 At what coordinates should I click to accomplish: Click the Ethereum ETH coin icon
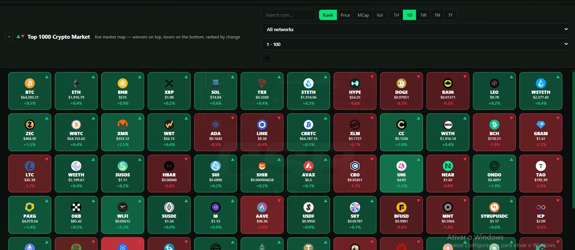[76, 83]
